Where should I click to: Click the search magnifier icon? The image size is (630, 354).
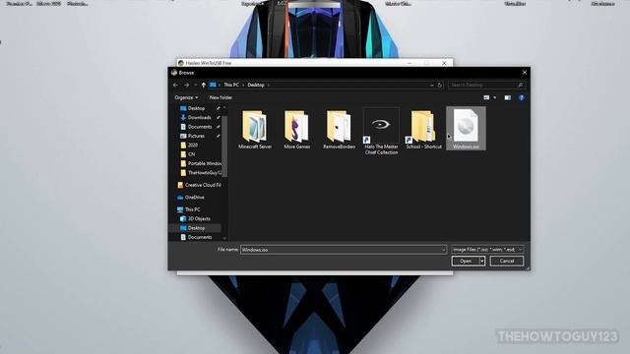(x=520, y=86)
